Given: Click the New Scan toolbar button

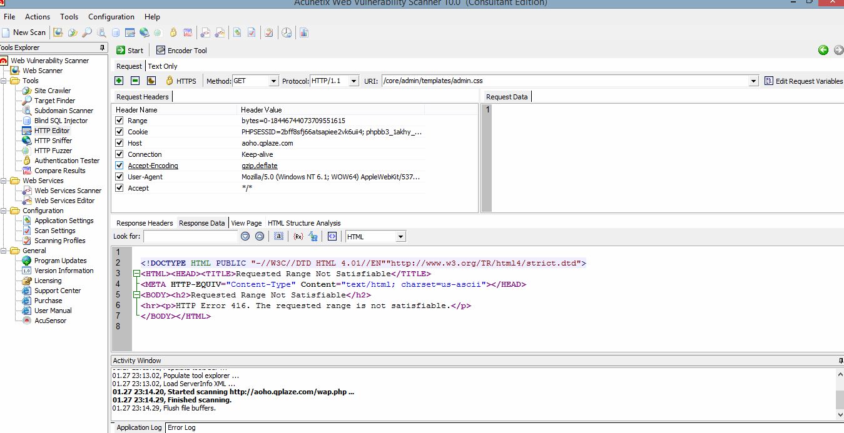Looking at the screenshot, I should [x=24, y=32].
